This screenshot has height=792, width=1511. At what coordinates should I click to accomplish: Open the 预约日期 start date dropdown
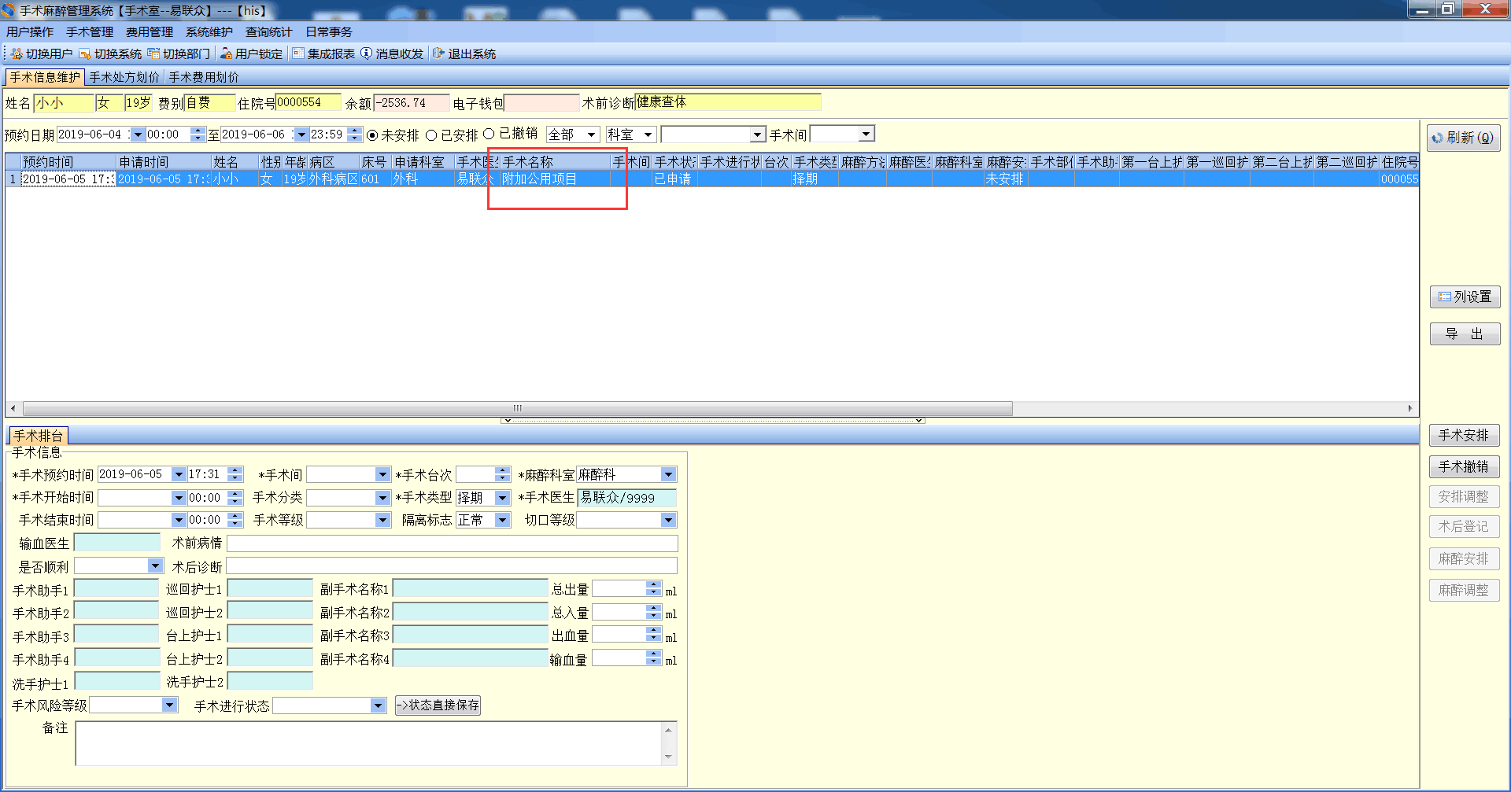point(138,134)
